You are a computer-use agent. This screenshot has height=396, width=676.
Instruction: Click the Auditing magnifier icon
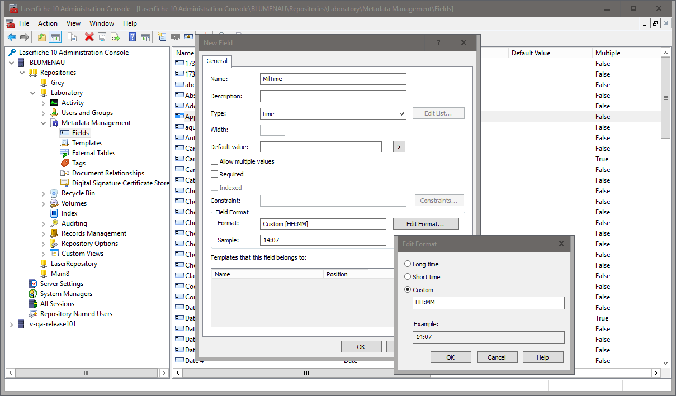click(x=54, y=223)
